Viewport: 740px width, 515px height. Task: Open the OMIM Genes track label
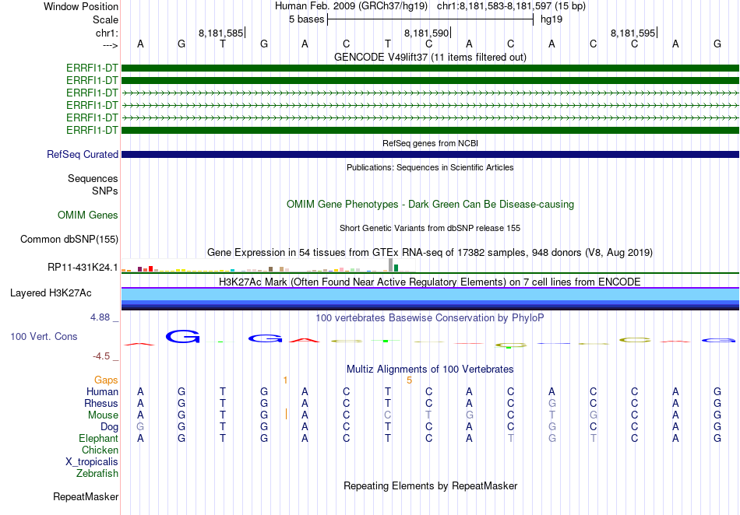coord(88,215)
